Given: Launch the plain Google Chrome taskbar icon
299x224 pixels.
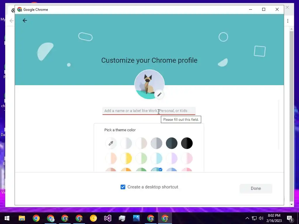Looking at the screenshot, I should [x=36, y=218].
